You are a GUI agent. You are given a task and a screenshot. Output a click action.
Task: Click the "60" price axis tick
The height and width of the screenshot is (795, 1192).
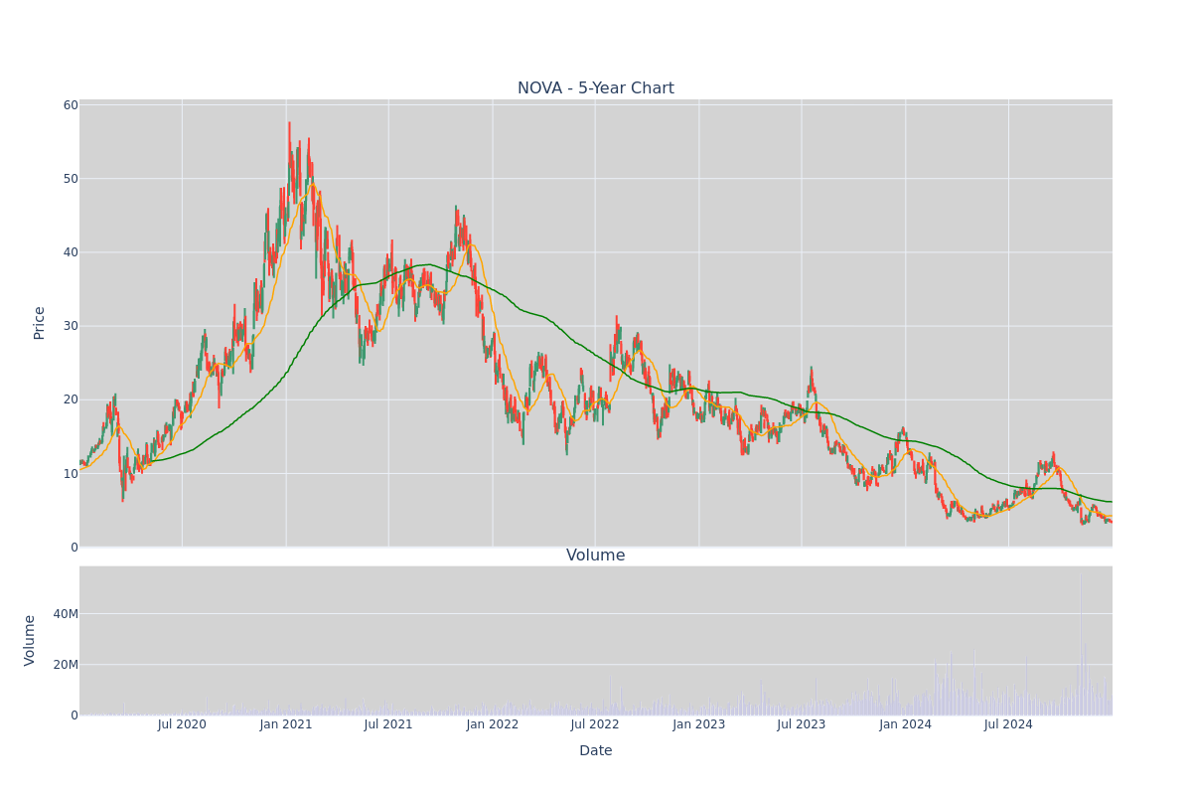(x=71, y=105)
